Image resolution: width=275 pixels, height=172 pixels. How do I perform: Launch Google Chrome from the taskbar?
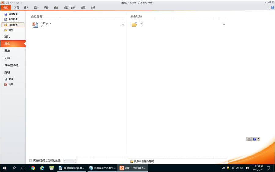pyautogui.click(x=33, y=168)
